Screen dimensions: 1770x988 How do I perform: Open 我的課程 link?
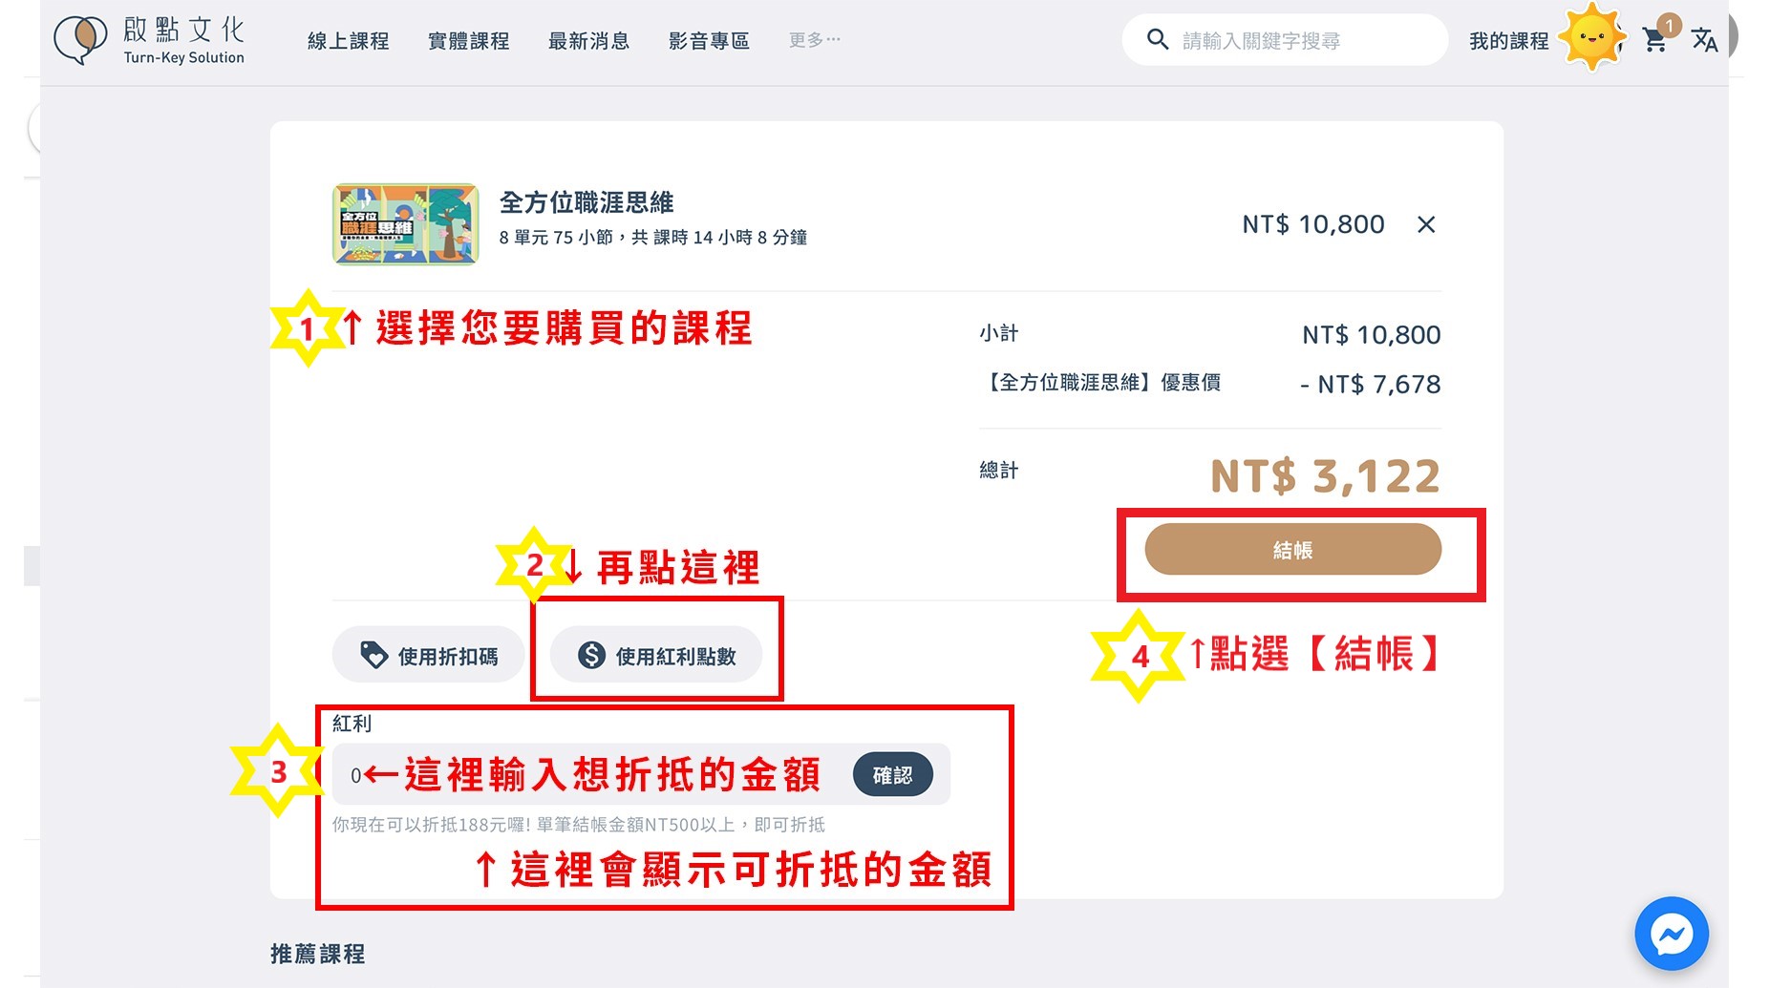[1508, 41]
